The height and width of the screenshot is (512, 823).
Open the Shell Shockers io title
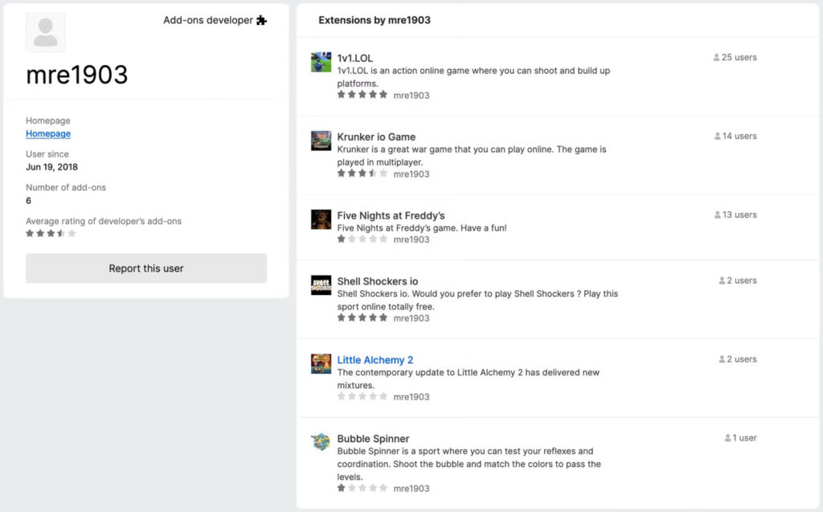pyautogui.click(x=377, y=281)
